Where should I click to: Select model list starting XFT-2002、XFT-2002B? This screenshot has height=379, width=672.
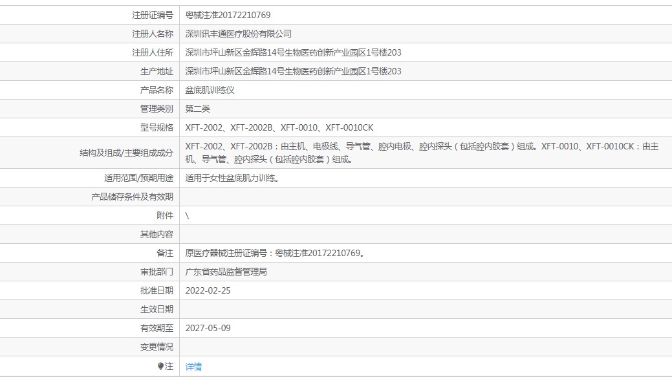pos(279,128)
